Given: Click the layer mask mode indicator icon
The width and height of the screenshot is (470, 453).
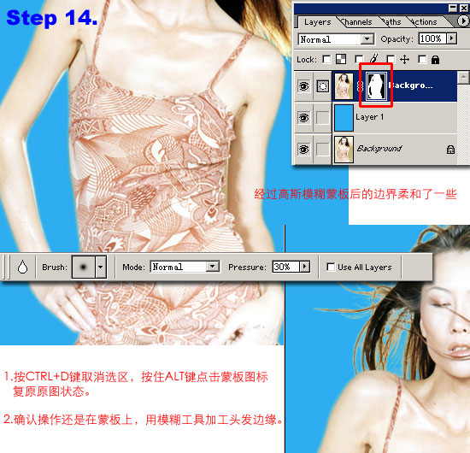Looking at the screenshot, I should tap(322, 86).
